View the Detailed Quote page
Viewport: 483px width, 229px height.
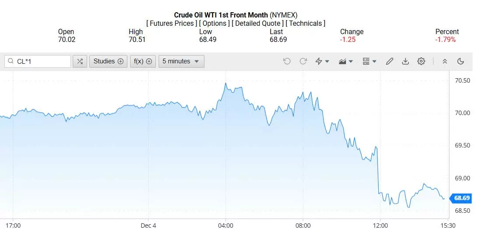pos(257,24)
